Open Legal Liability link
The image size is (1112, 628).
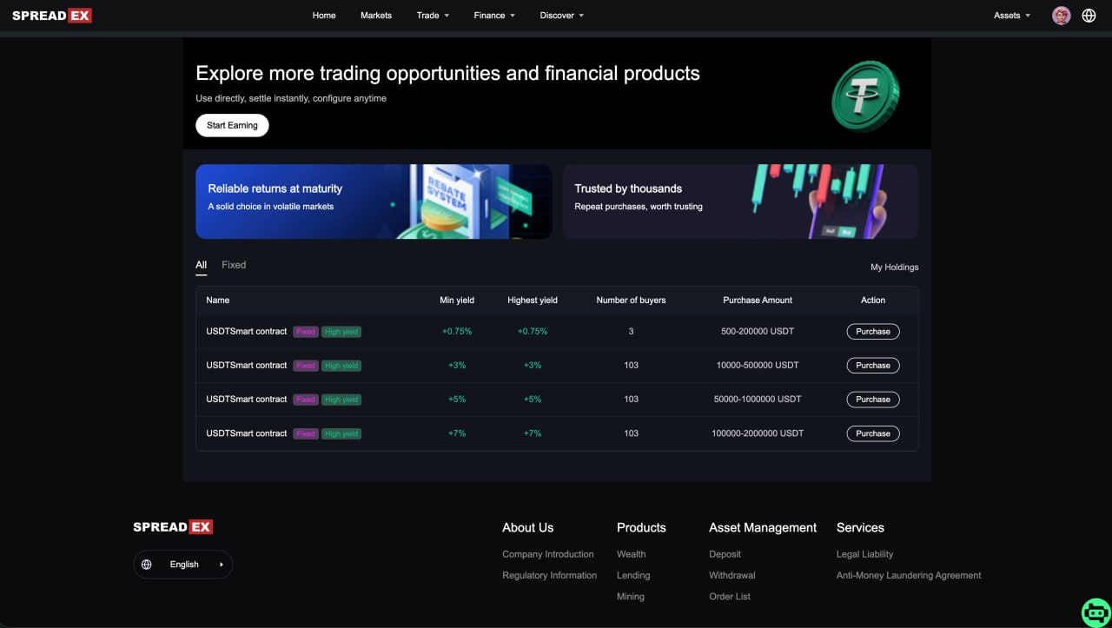click(865, 554)
